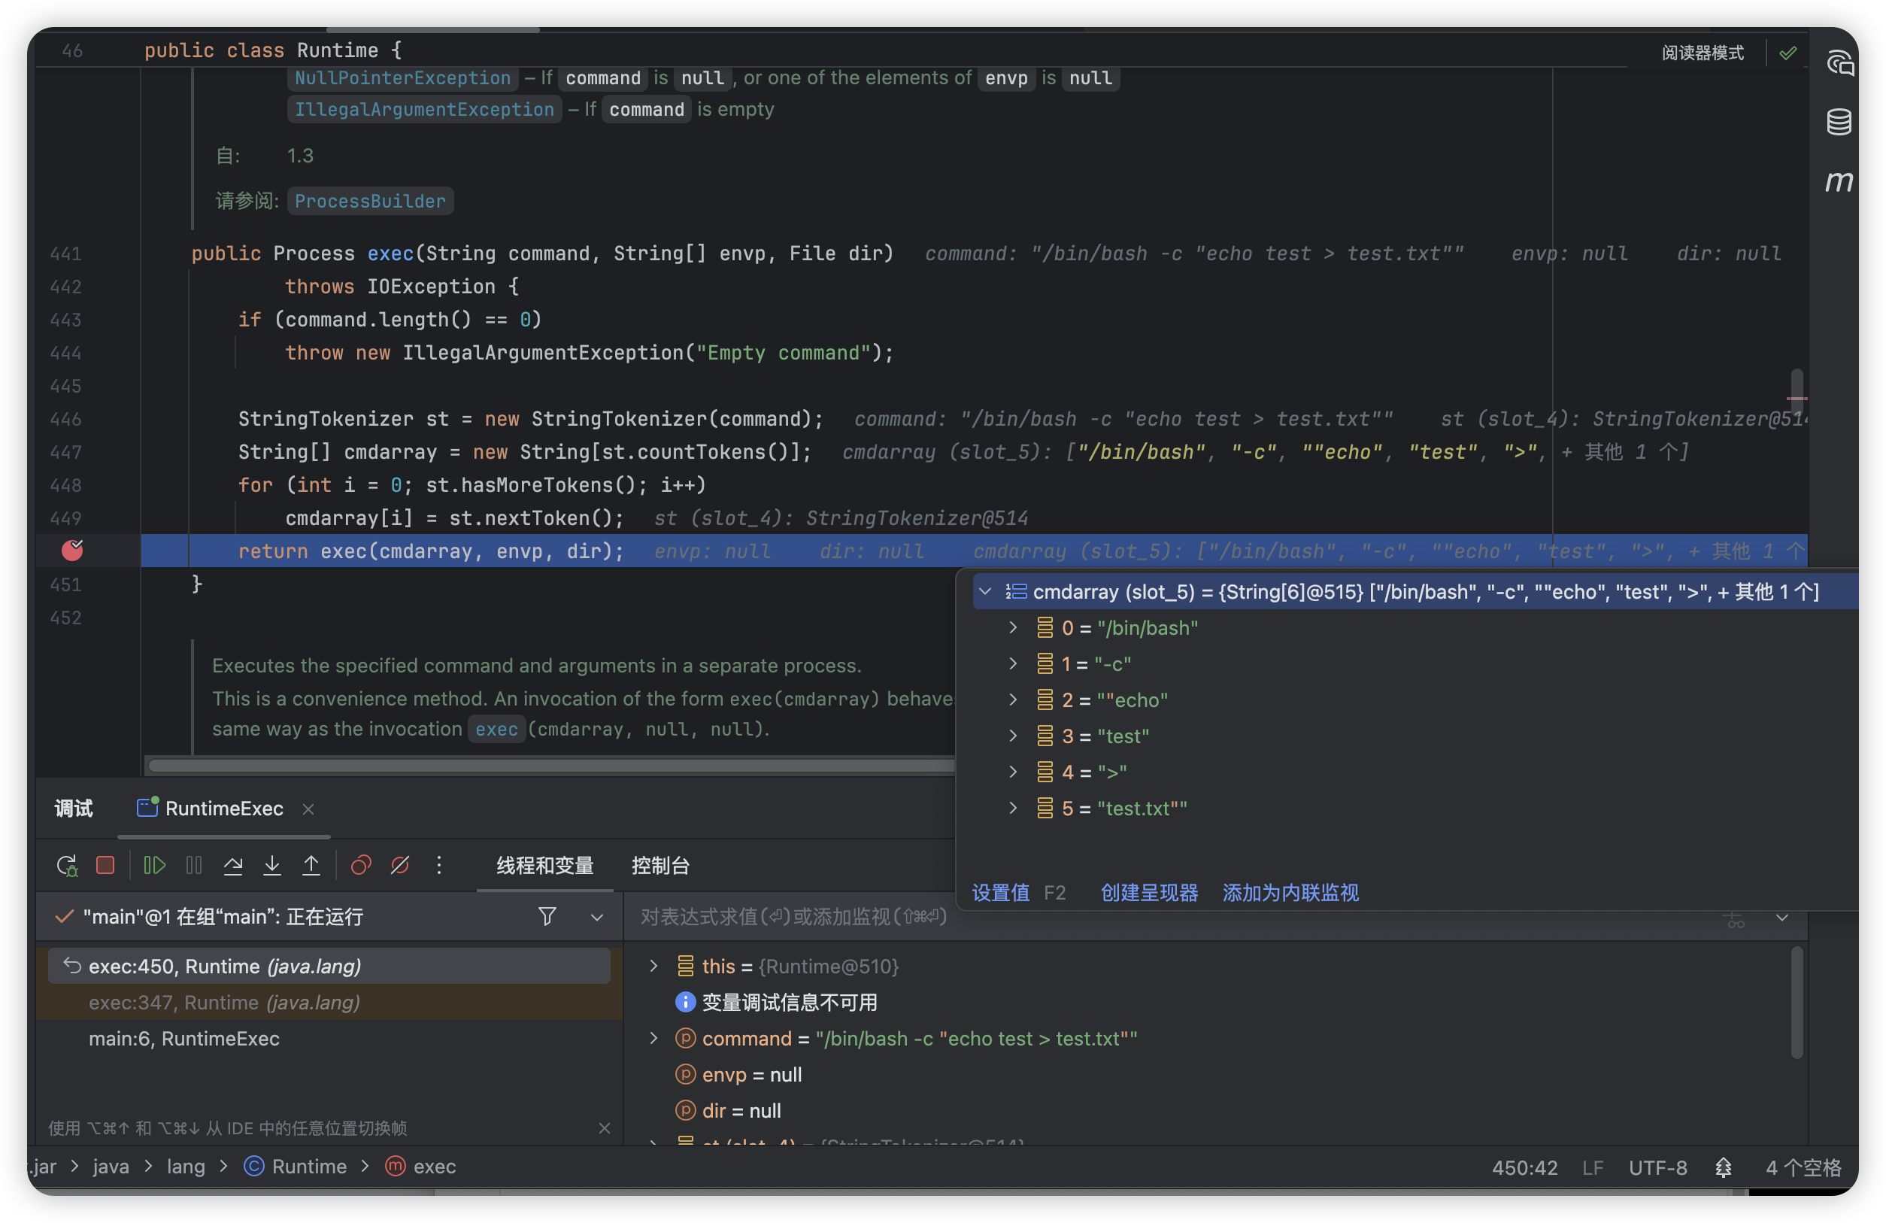Click the Rerun debug icon
The image size is (1886, 1223).
coord(68,865)
